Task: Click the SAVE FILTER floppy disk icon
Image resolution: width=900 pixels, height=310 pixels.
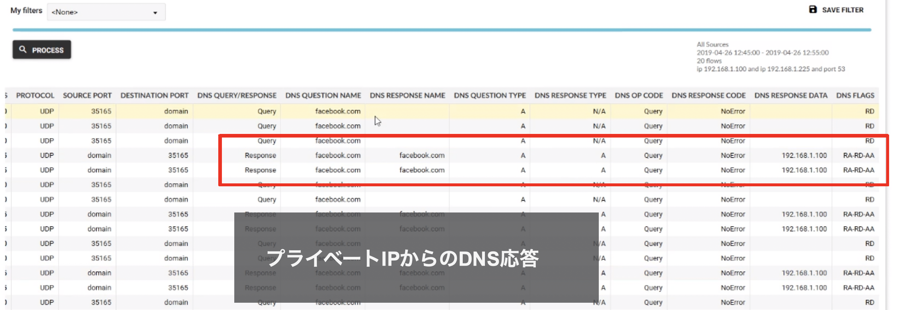Action: [812, 9]
